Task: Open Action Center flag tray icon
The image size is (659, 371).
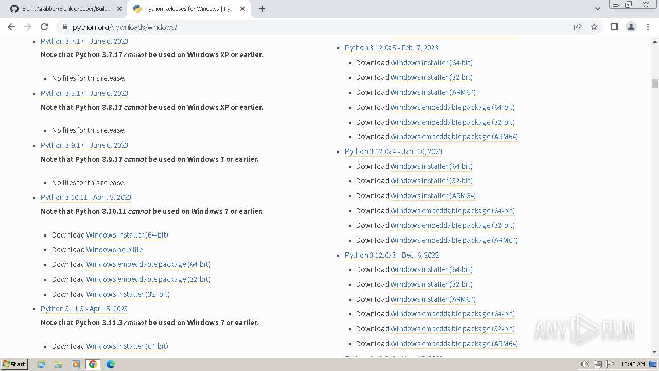Action: [610, 364]
